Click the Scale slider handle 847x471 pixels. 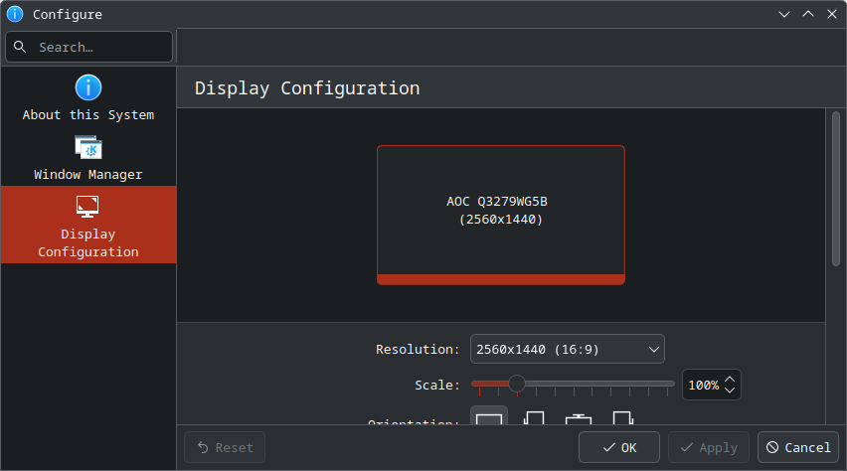click(x=517, y=384)
